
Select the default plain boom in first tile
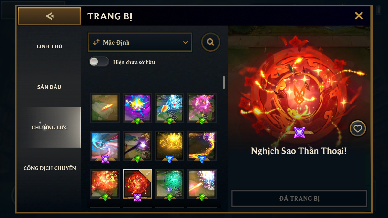(105, 108)
